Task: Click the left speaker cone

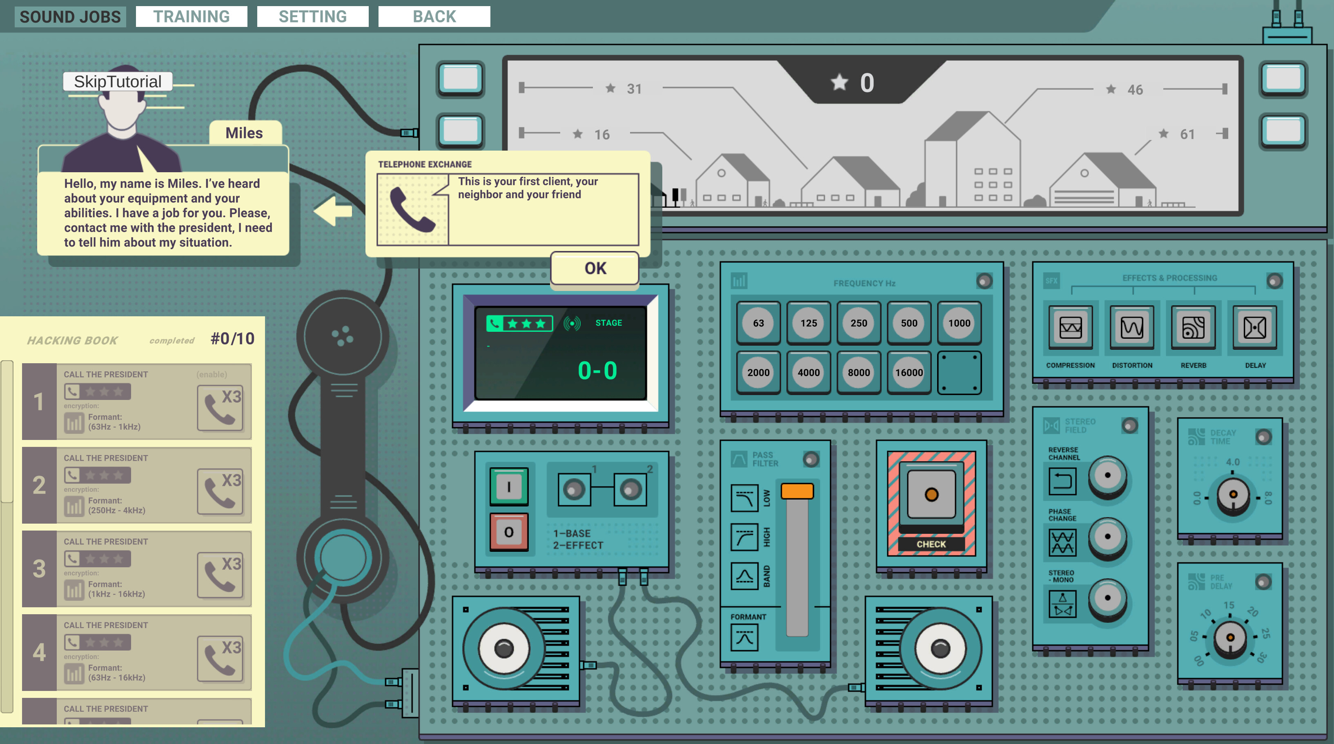Action: 503,648
